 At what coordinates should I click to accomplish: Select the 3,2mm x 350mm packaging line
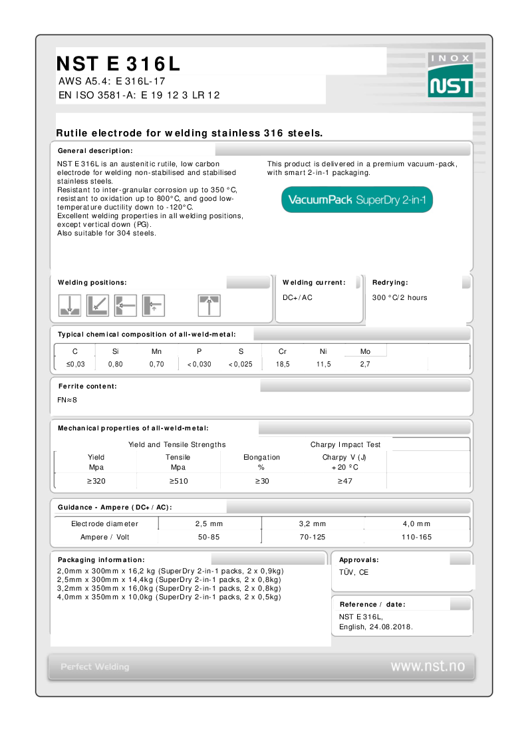[169, 589]
